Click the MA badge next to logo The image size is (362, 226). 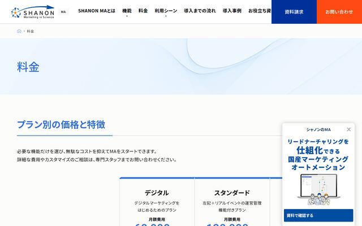[63, 12]
